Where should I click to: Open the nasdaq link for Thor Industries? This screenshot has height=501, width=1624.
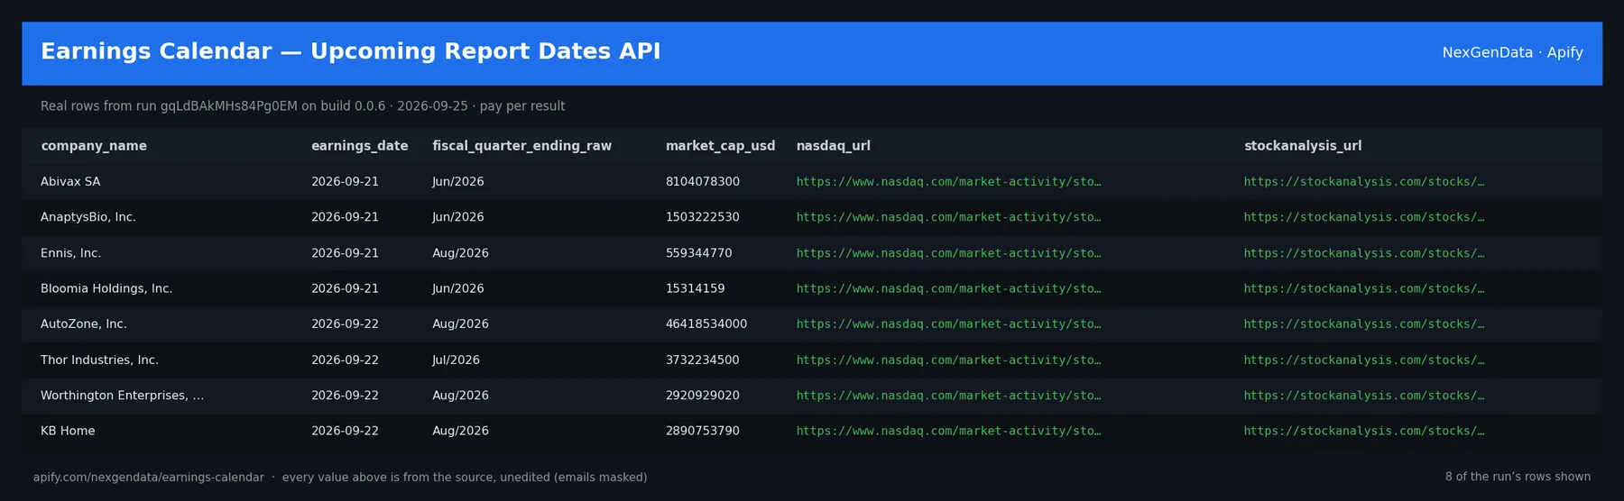tap(948, 360)
